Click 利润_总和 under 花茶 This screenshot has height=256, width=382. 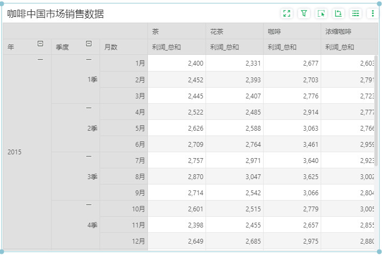click(224, 47)
